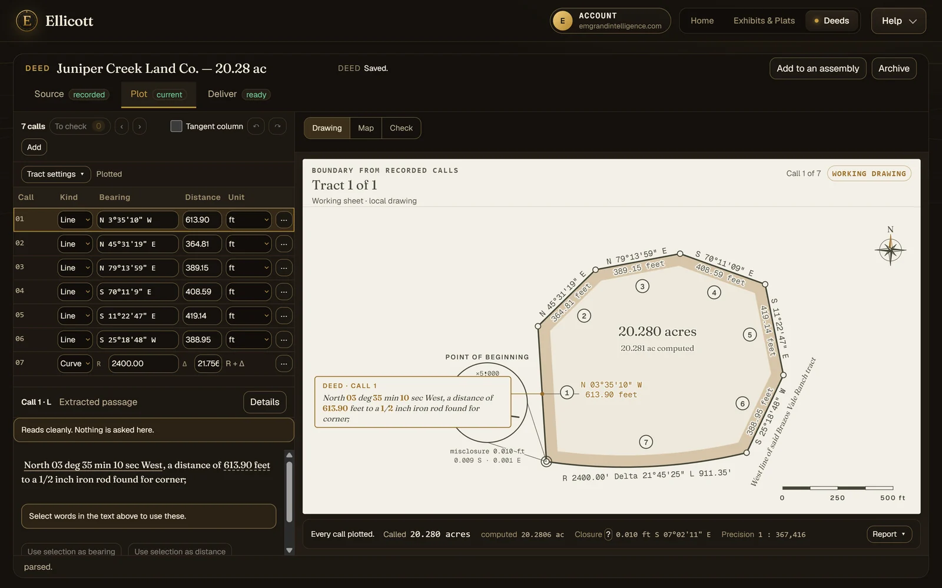942x588 pixels.
Task: Expand the Tract settings dropdown
Action: (x=56, y=174)
